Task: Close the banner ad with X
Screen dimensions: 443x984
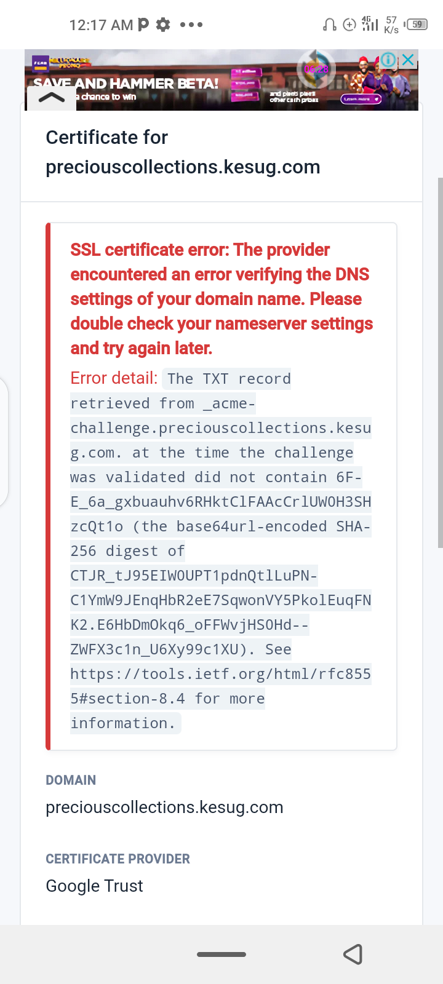Action: point(408,60)
